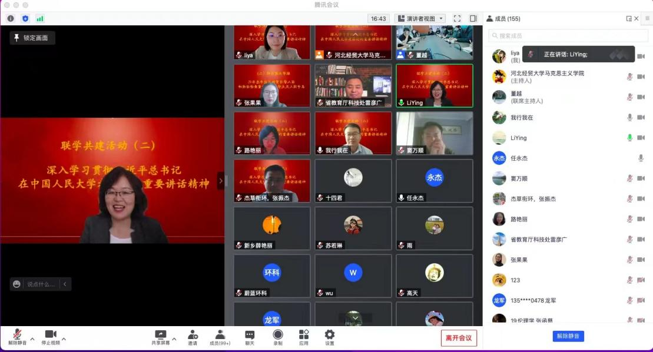Open the 应用 (Apps) icon
Image resolution: width=653 pixels, height=352 pixels.
(x=304, y=336)
